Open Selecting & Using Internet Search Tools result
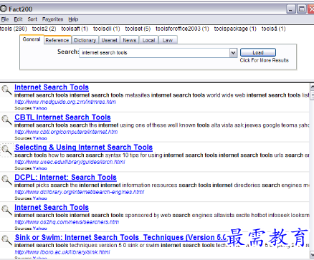The width and height of the screenshot is (314, 260). pyautogui.click(x=84, y=148)
